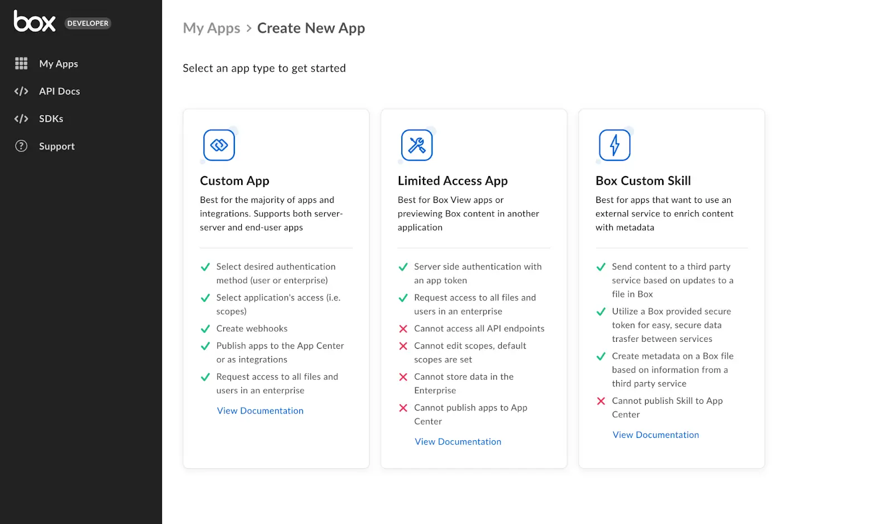Click 'Server side authentication with an app token' text
This screenshot has height=524, width=893.
click(x=478, y=274)
